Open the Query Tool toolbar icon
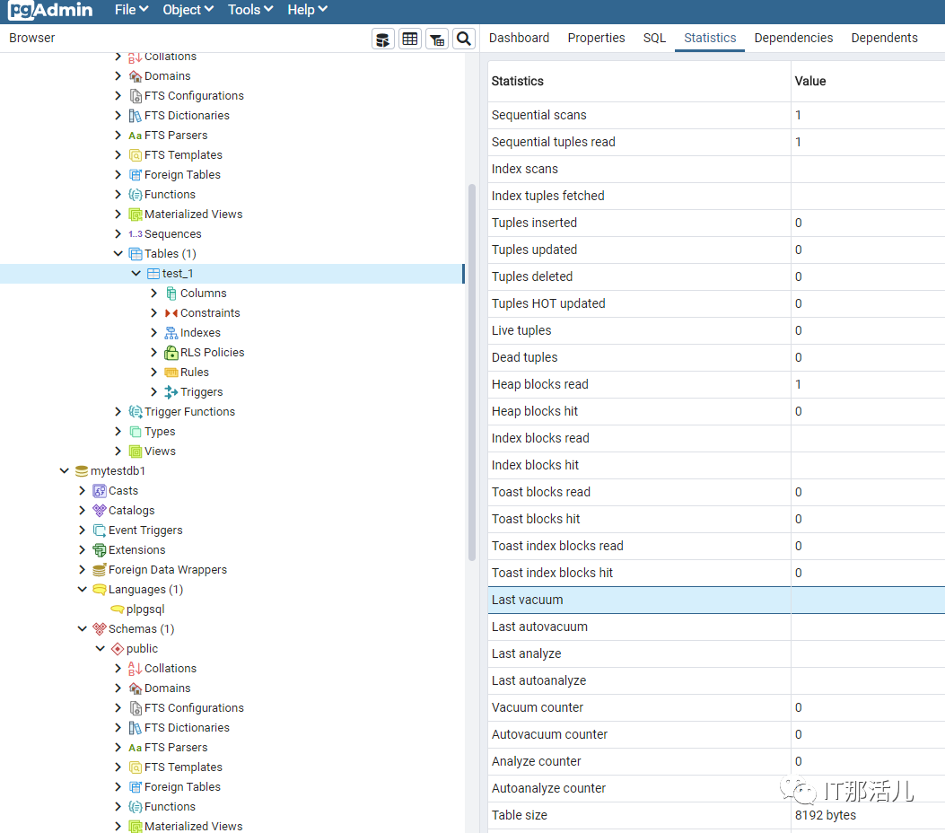The image size is (945, 833). [383, 39]
